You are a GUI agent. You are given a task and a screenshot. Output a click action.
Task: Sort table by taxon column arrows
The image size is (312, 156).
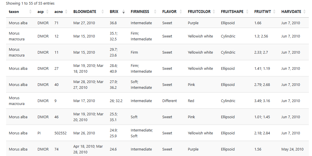30,12
